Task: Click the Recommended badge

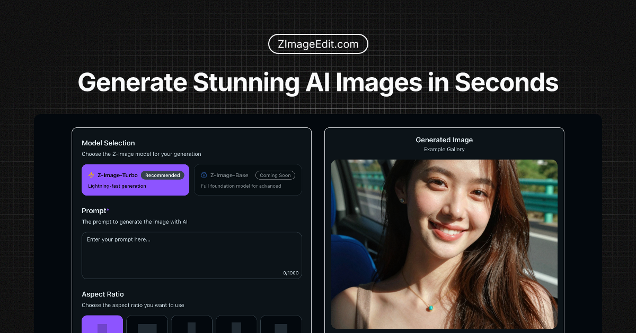Action: (163, 175)
